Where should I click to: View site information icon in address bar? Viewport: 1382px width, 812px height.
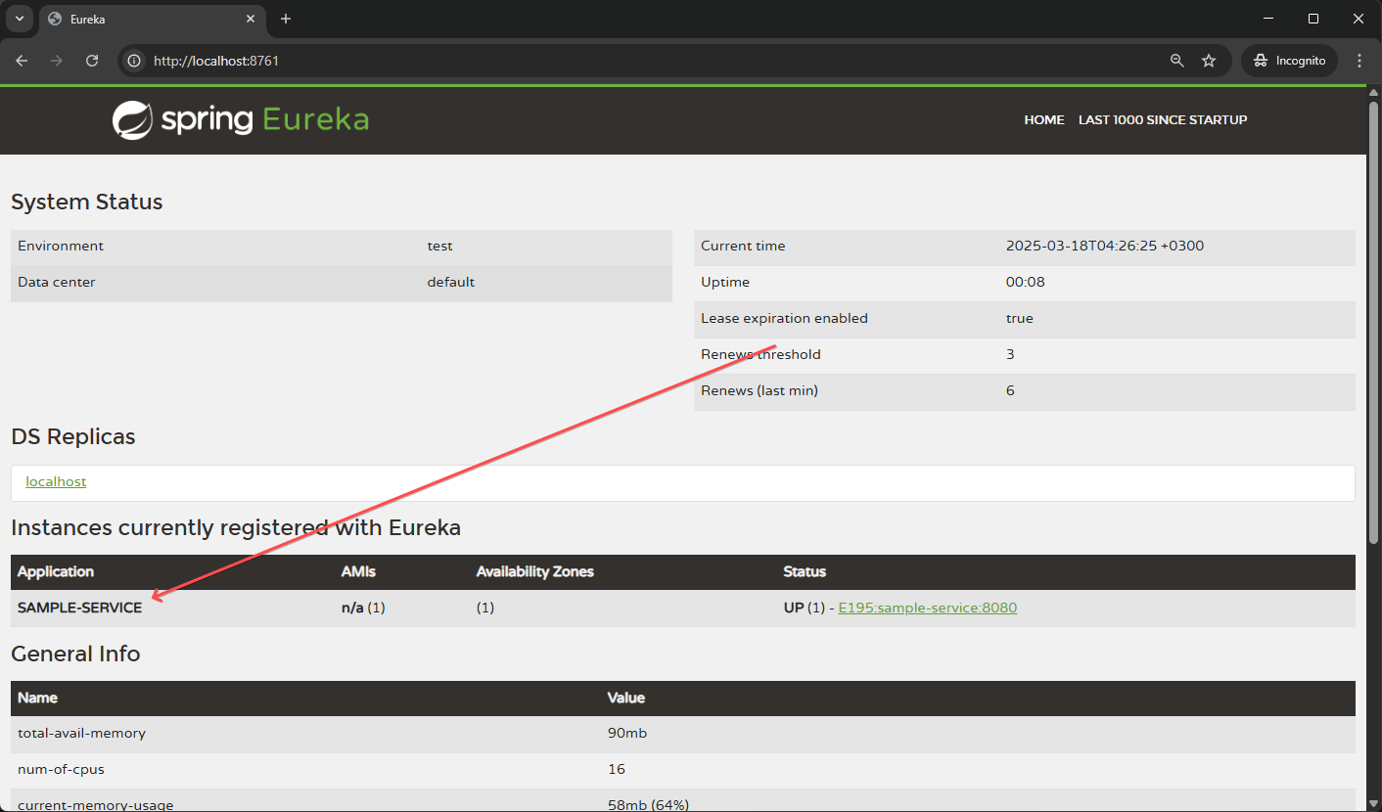point(135,61)
